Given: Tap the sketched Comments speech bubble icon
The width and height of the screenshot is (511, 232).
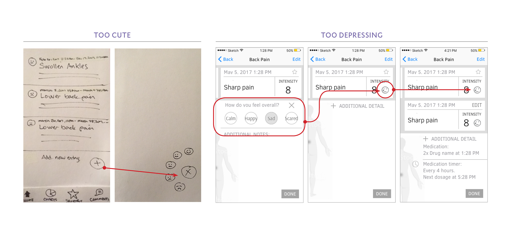Looking at the screenshot, I should click(99, 192).
